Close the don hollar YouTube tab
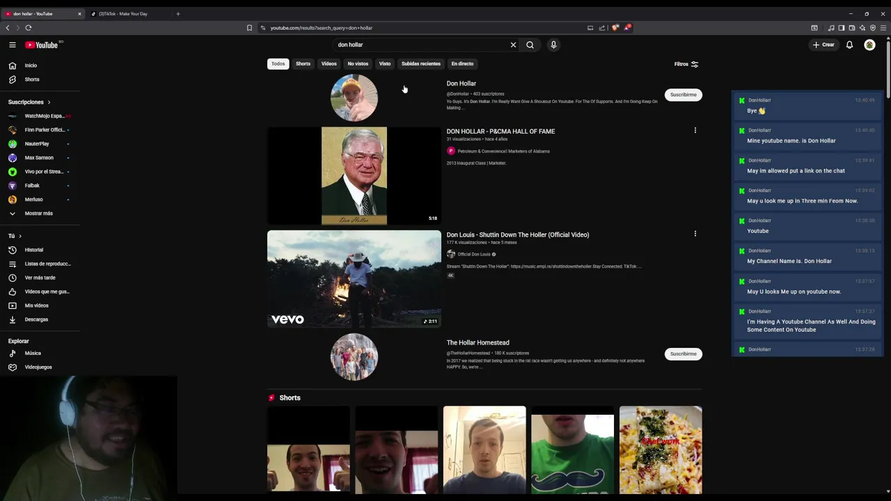 point(79,14)
